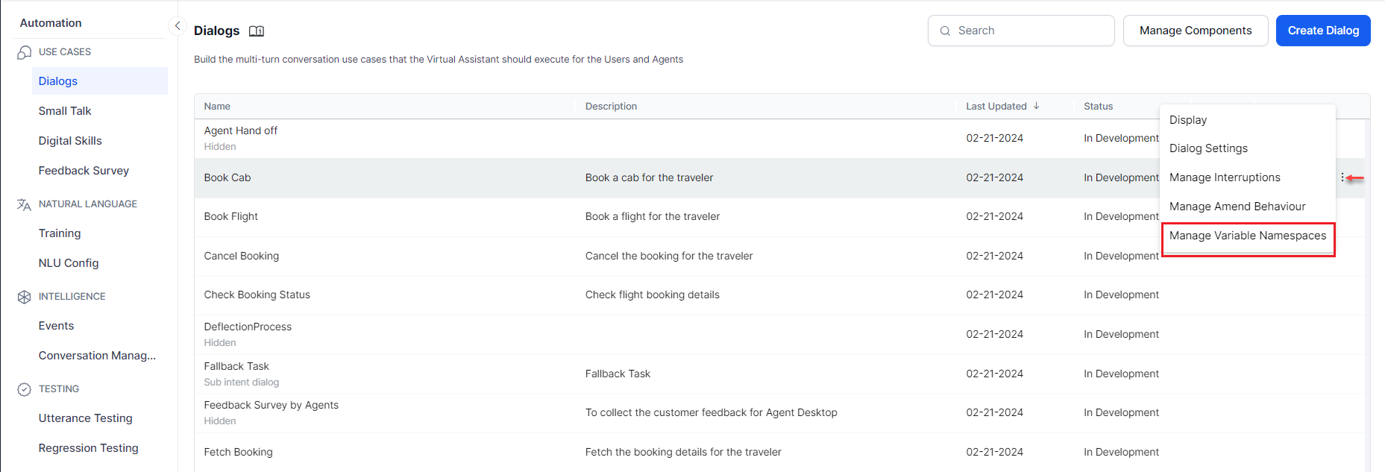Viewport: 1385px width, 472px height.
Task: Go to Utterance Testing page
Action: point(85,418)
